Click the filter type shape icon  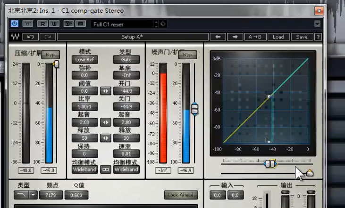click(21, 195)
